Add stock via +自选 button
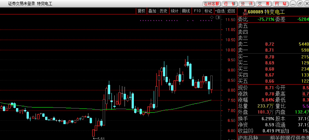Screen dimensions: 309x140 point(220,11)
